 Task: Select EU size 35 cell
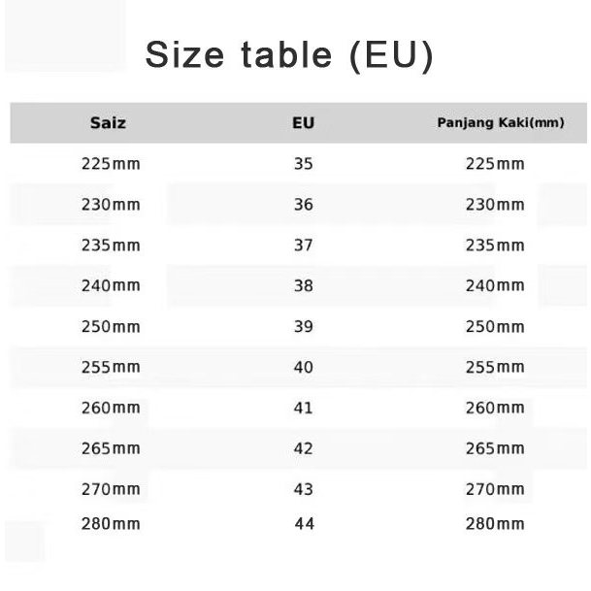(x=303, y=164)
